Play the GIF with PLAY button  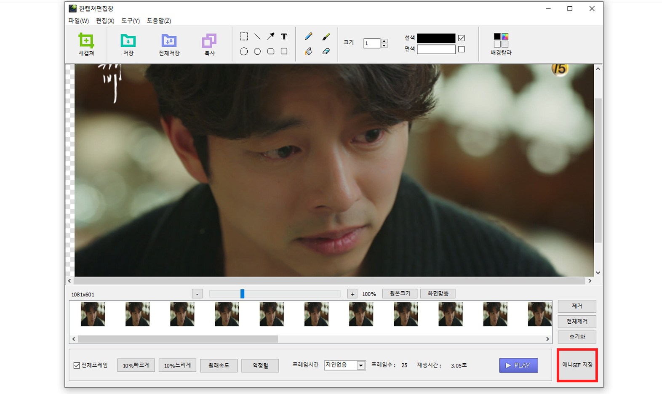pos(518,365)
